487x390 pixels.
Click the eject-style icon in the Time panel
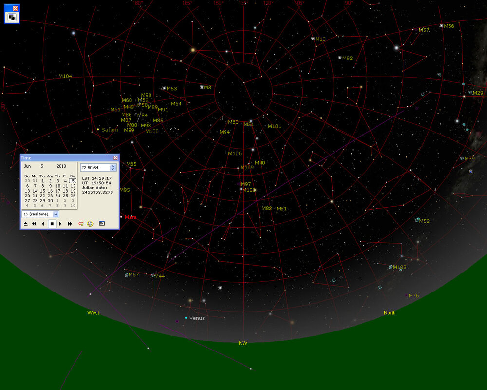pyautogui.click(x=25, y=224)
